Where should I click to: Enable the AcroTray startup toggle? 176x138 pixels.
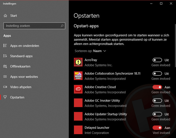(x=157, y=60)
